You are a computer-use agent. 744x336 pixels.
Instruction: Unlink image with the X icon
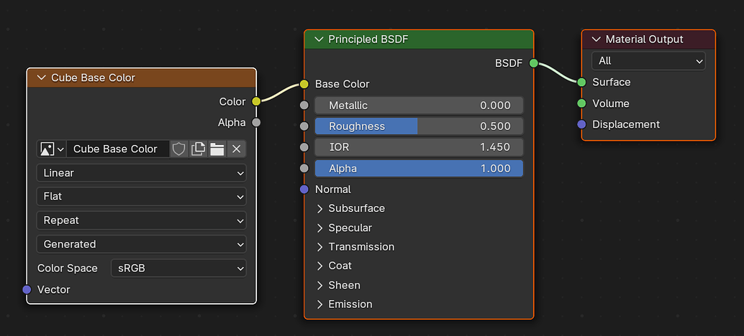236,149
